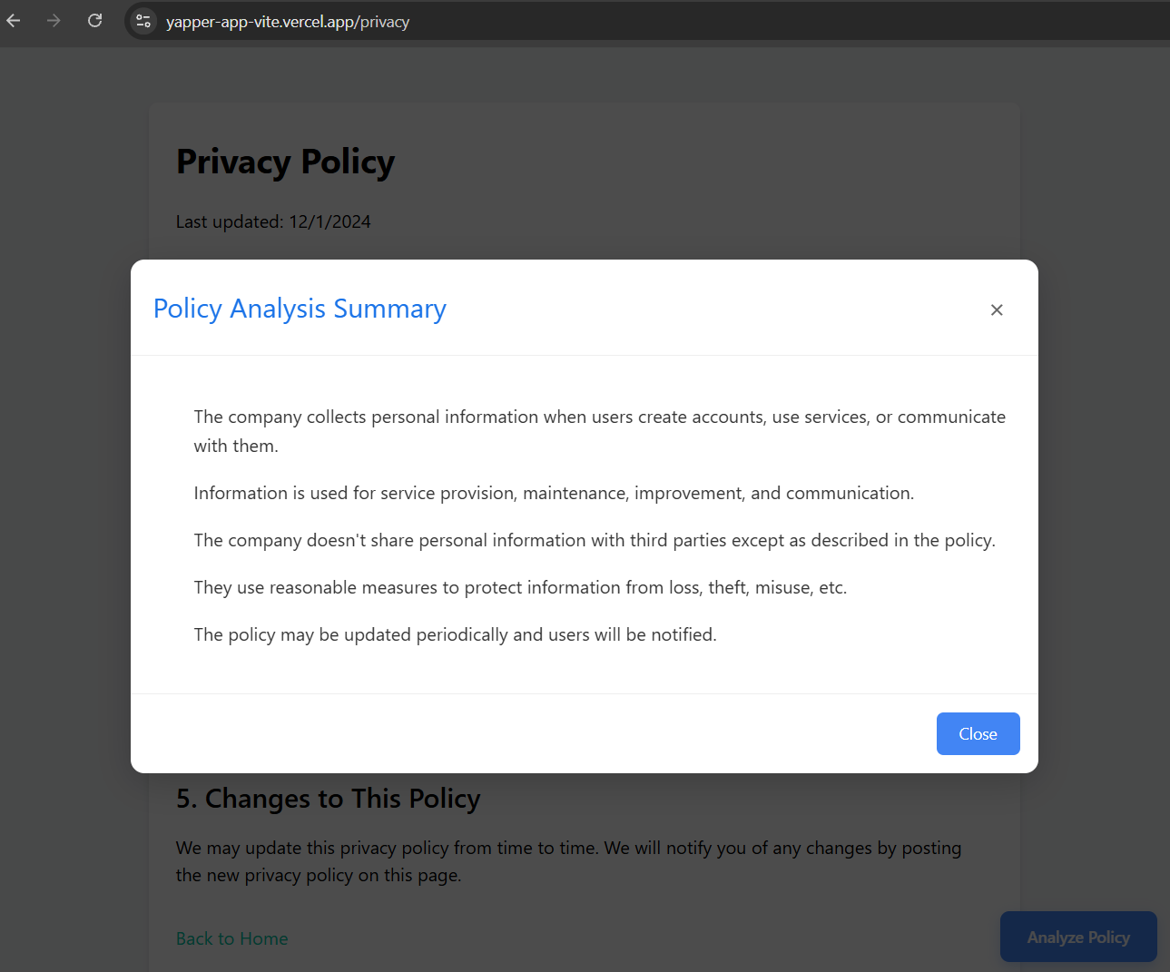The height and width of the screenshot is (972, 1170).
Task: Click the Analyze Policy button
Action: (x=1078, y=938)
